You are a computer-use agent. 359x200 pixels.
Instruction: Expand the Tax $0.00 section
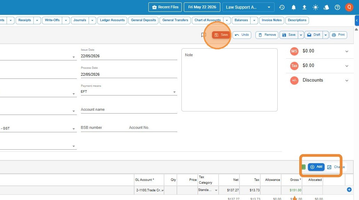pyautogui.click(x=346, y=66)
